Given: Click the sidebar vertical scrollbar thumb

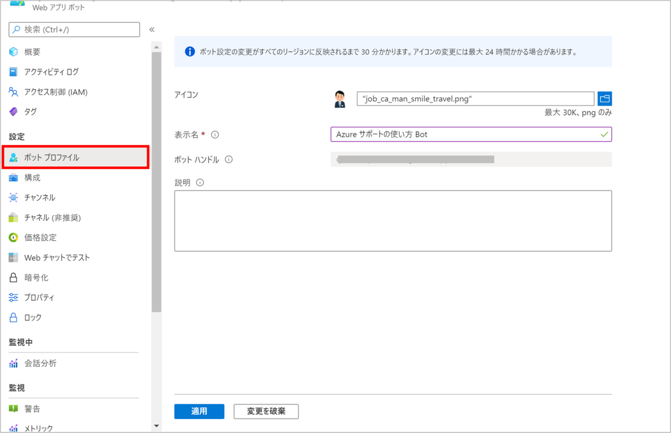Looking at the screenshot, I should click(156, 182).
